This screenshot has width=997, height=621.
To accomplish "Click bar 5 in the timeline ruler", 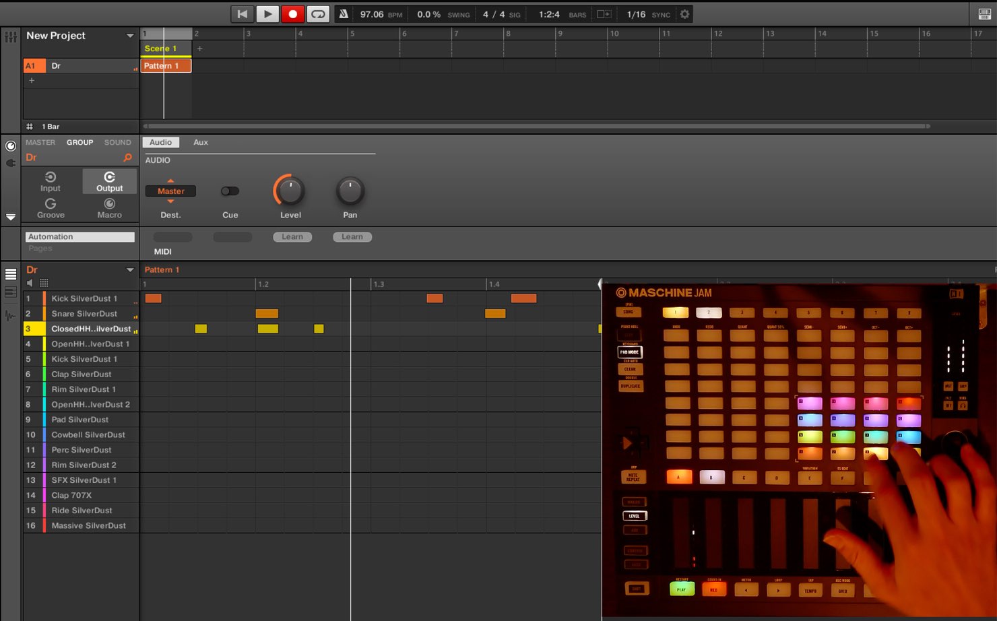I will (x=352, y=34).
